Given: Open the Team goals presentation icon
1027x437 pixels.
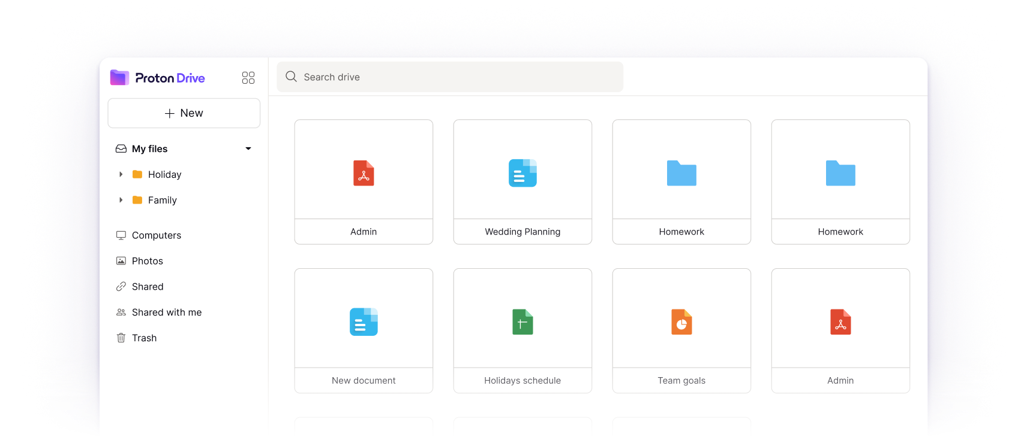Looking at the screenshot, I should pos(681,322).
